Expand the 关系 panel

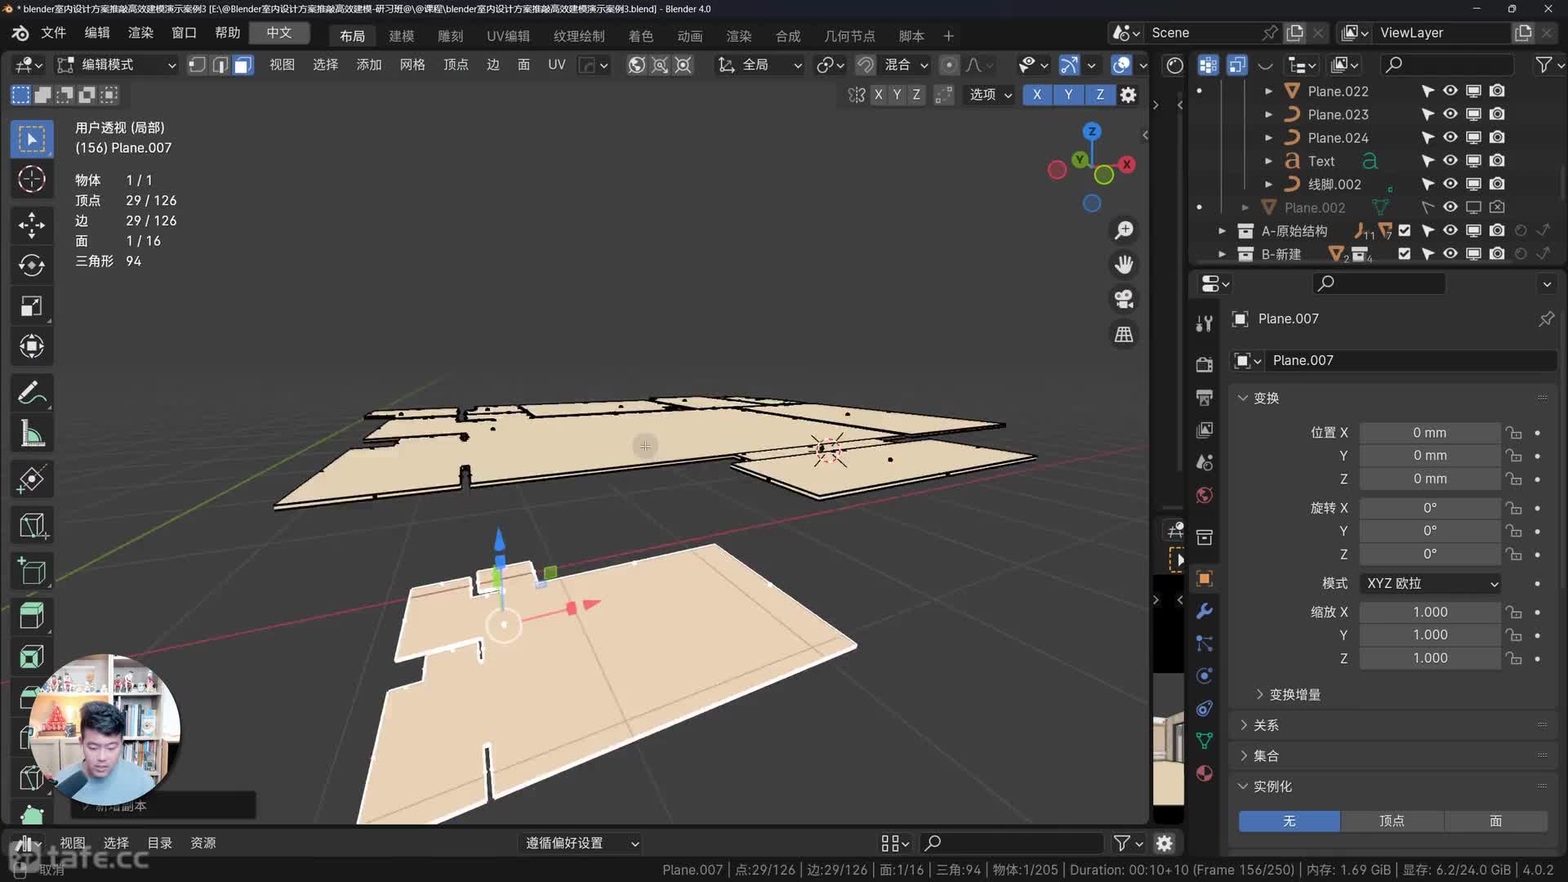coord(1266,725)
